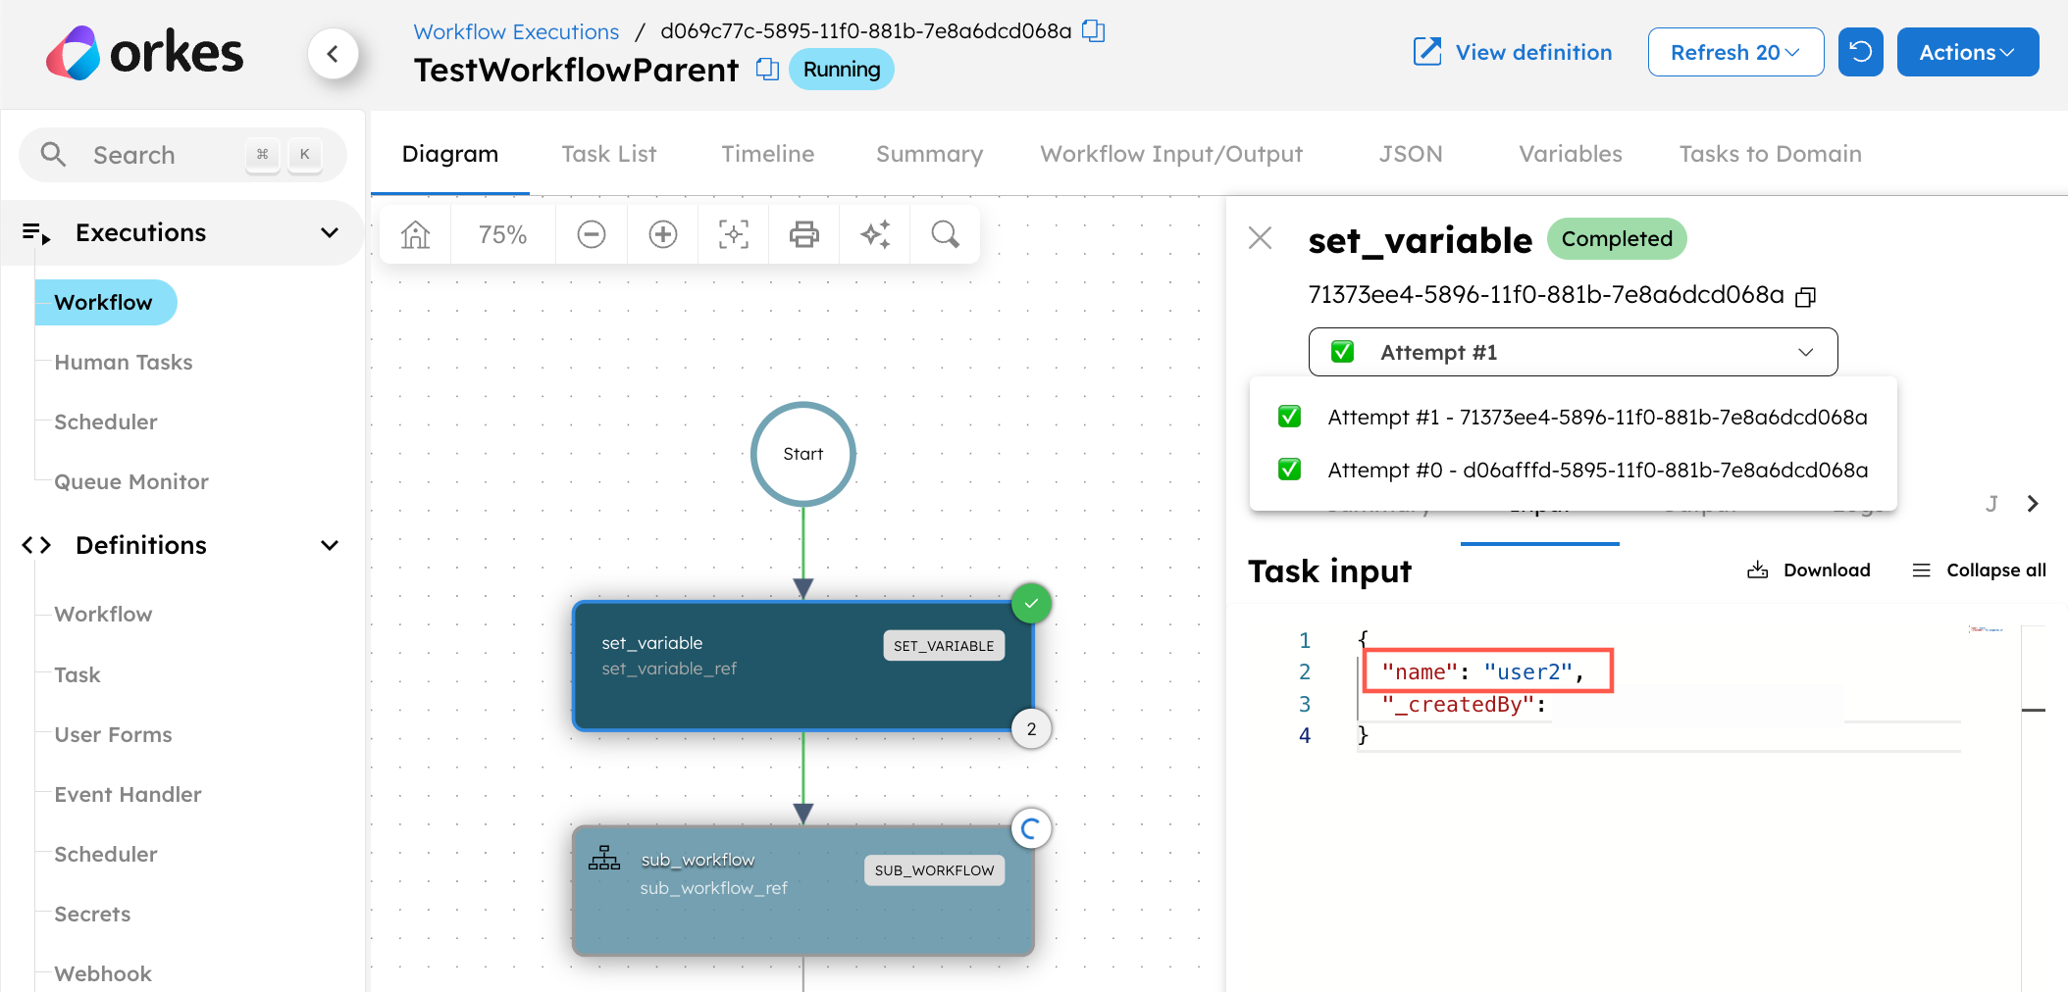Copy the set_variable task ID
The image size is (2068, 992).
click(1805, 296)
